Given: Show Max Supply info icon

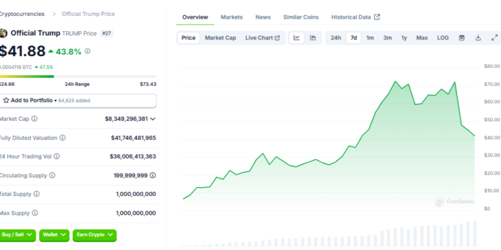Looking at the screenshot, I should (x=35, y=213).
